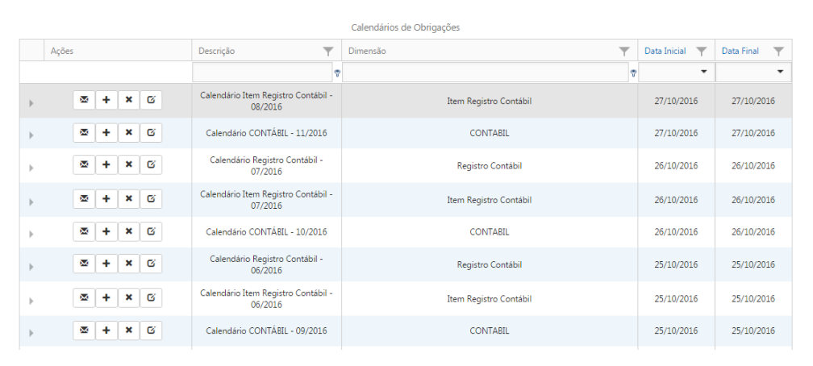Image resolution: width=813 pixels, height=366 pixels.
Task: Click delete X for Calendário Registro Contábil 06/2016
Action: click(x=128, y=264)
